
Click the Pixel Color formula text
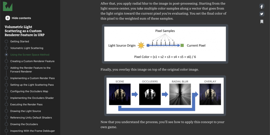(x=165, y=57)
